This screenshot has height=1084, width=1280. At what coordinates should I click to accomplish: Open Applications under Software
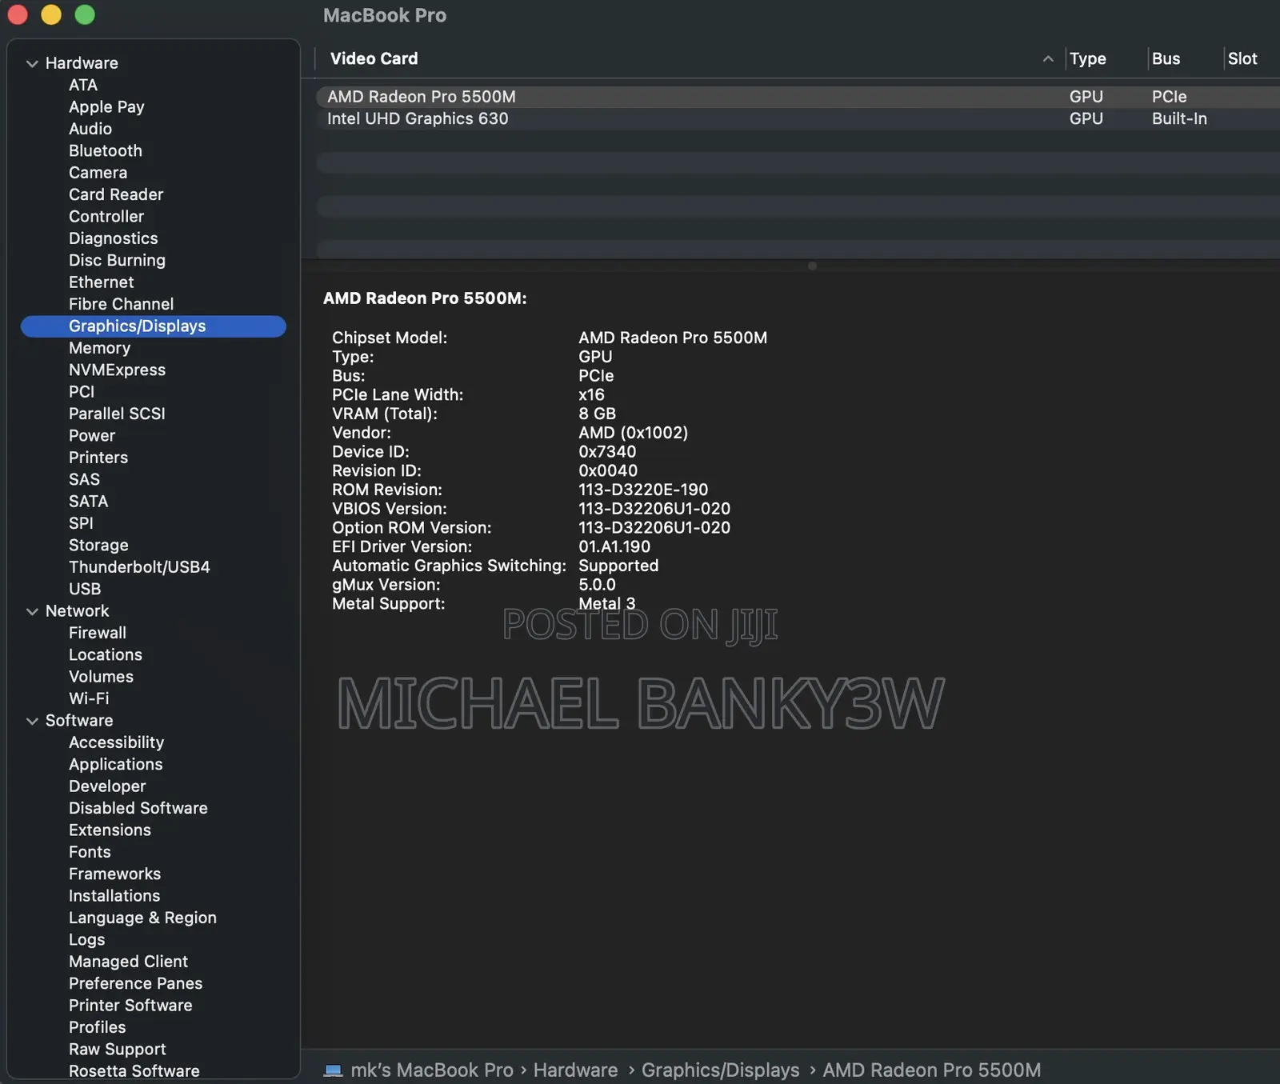pyautogui.click(x=116, y=765)
